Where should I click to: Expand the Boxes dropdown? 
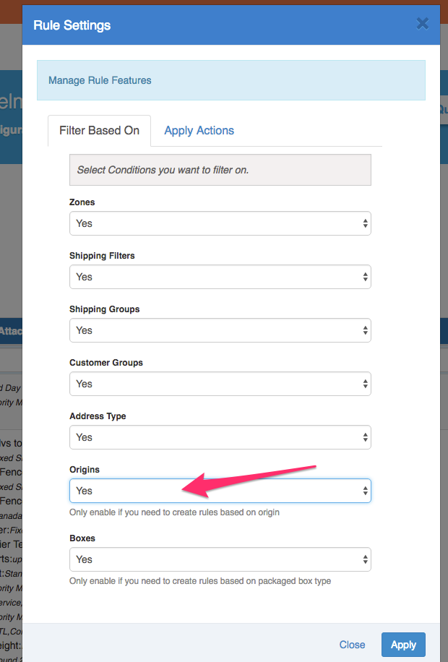pyautogui.click(x=220, y=559)
